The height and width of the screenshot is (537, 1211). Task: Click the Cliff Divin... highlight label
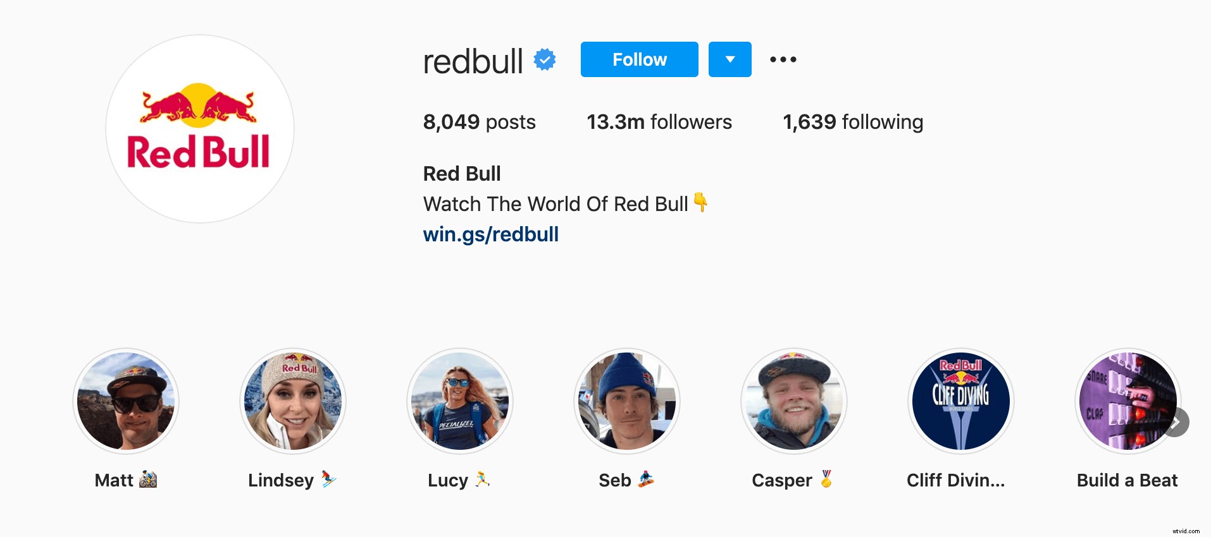click(955, 480)
